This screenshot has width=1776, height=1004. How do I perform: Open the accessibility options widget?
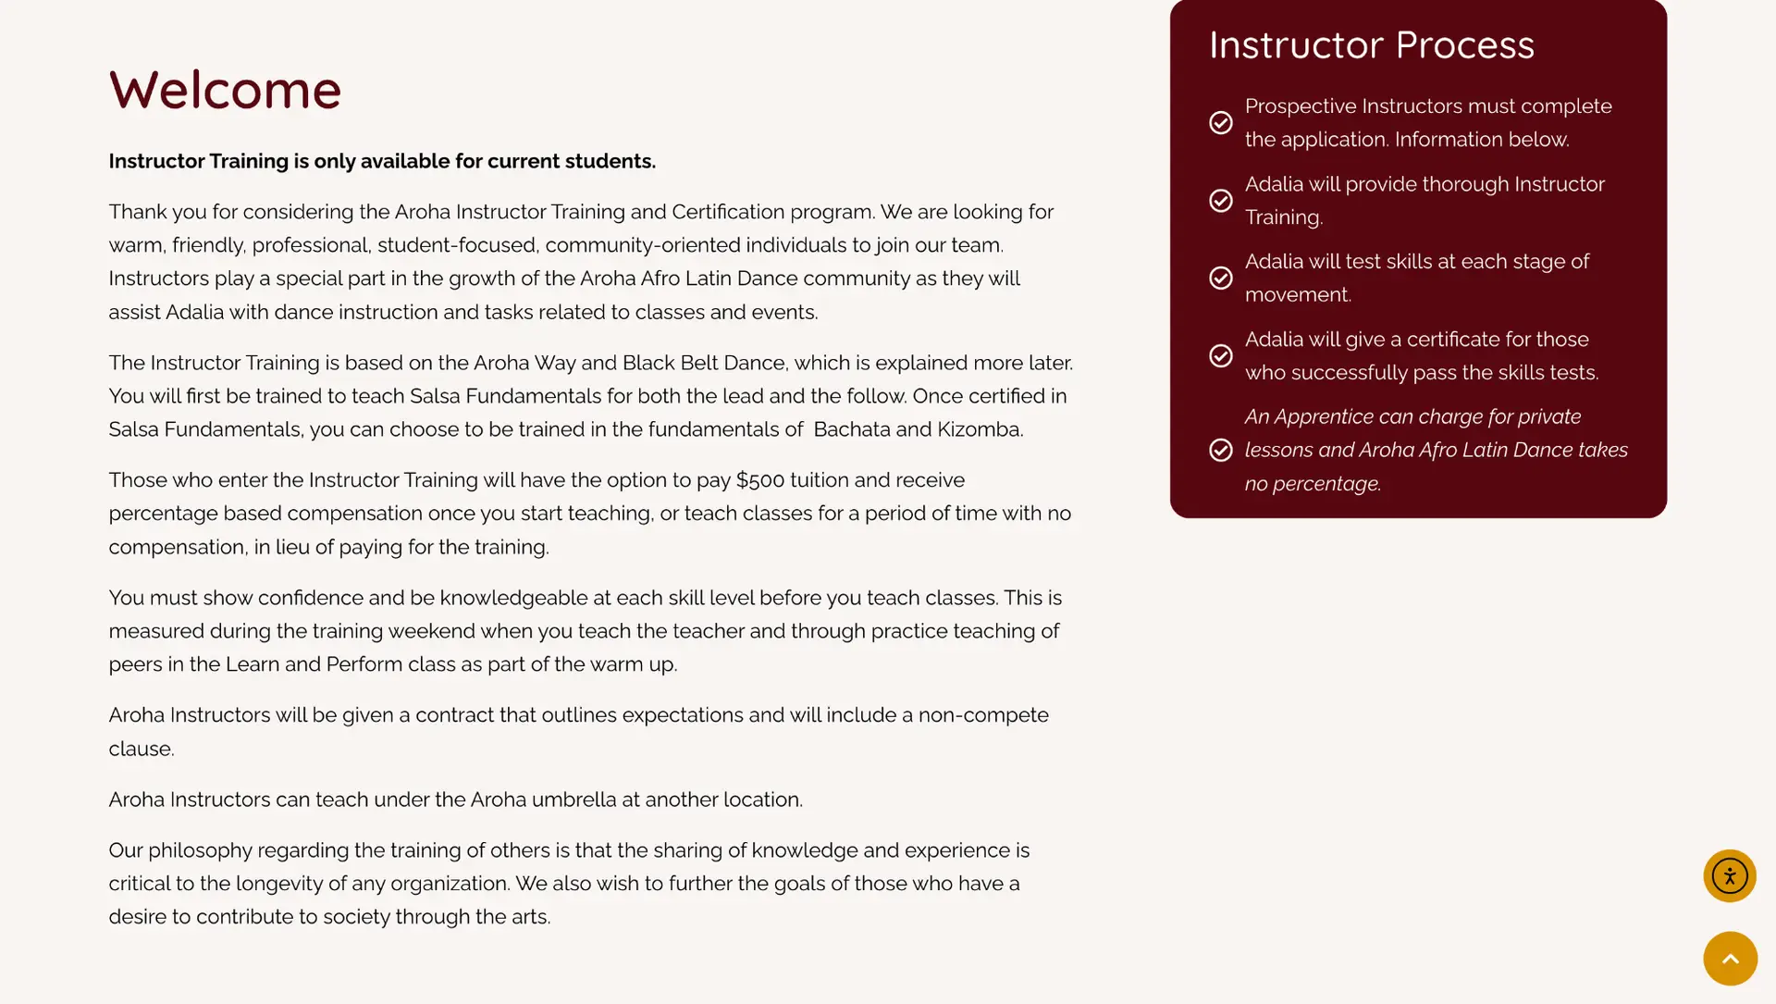coord(1729,875)
